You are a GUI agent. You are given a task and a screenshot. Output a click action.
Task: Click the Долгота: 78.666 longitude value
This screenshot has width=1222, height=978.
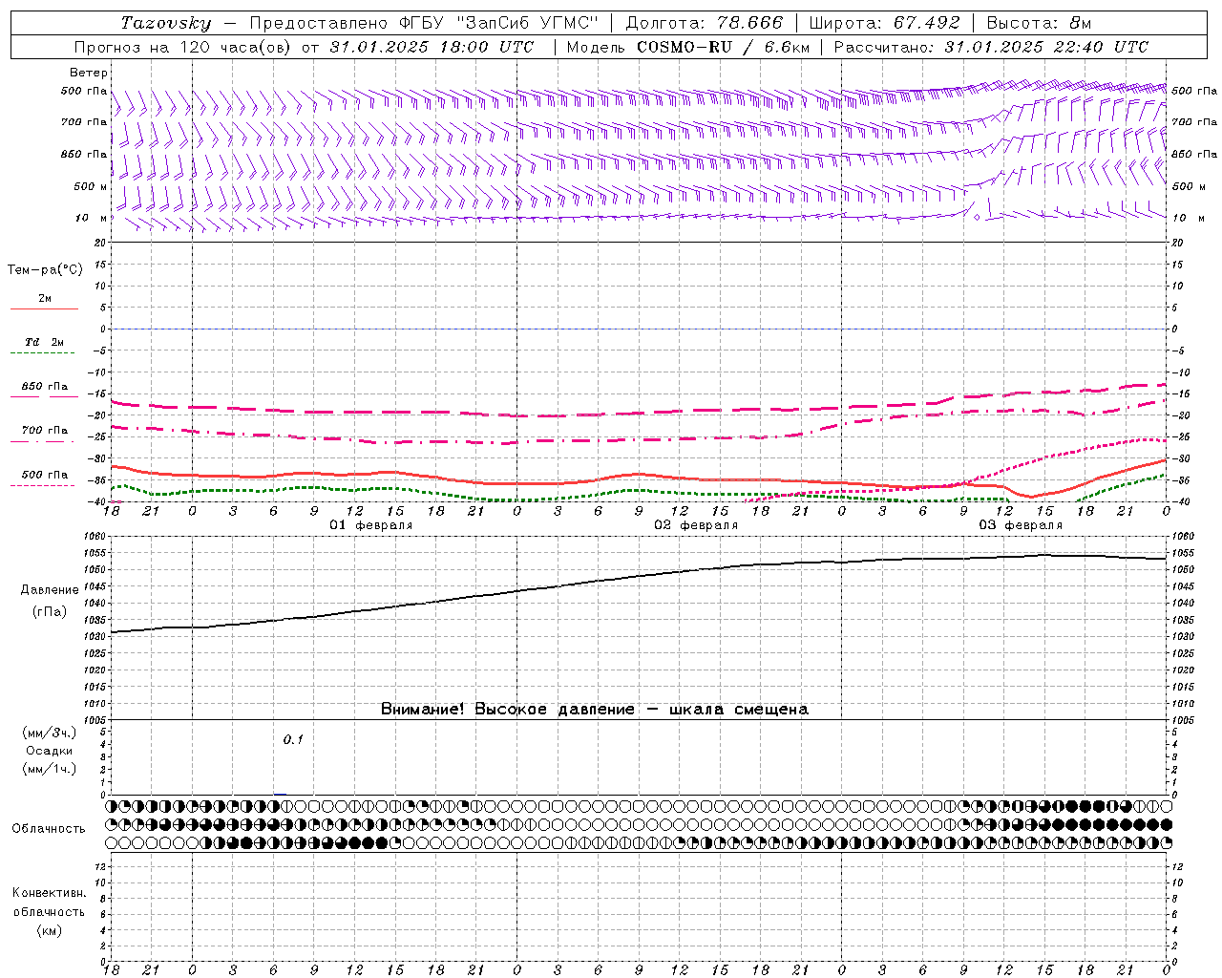pos(704,23)
